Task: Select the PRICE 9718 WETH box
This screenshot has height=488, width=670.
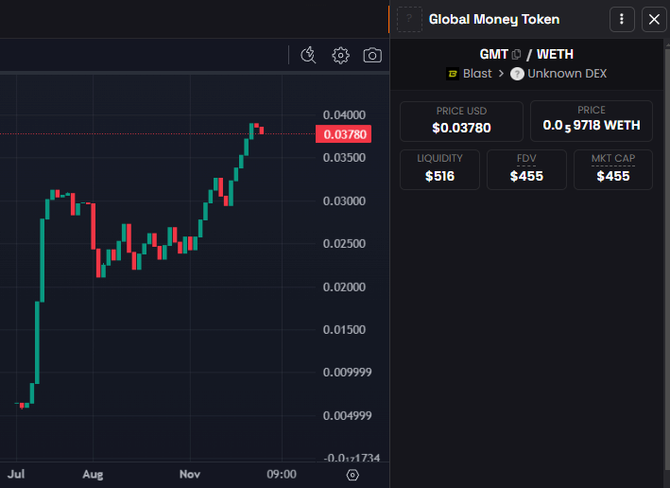Action: tap(592, 121)
